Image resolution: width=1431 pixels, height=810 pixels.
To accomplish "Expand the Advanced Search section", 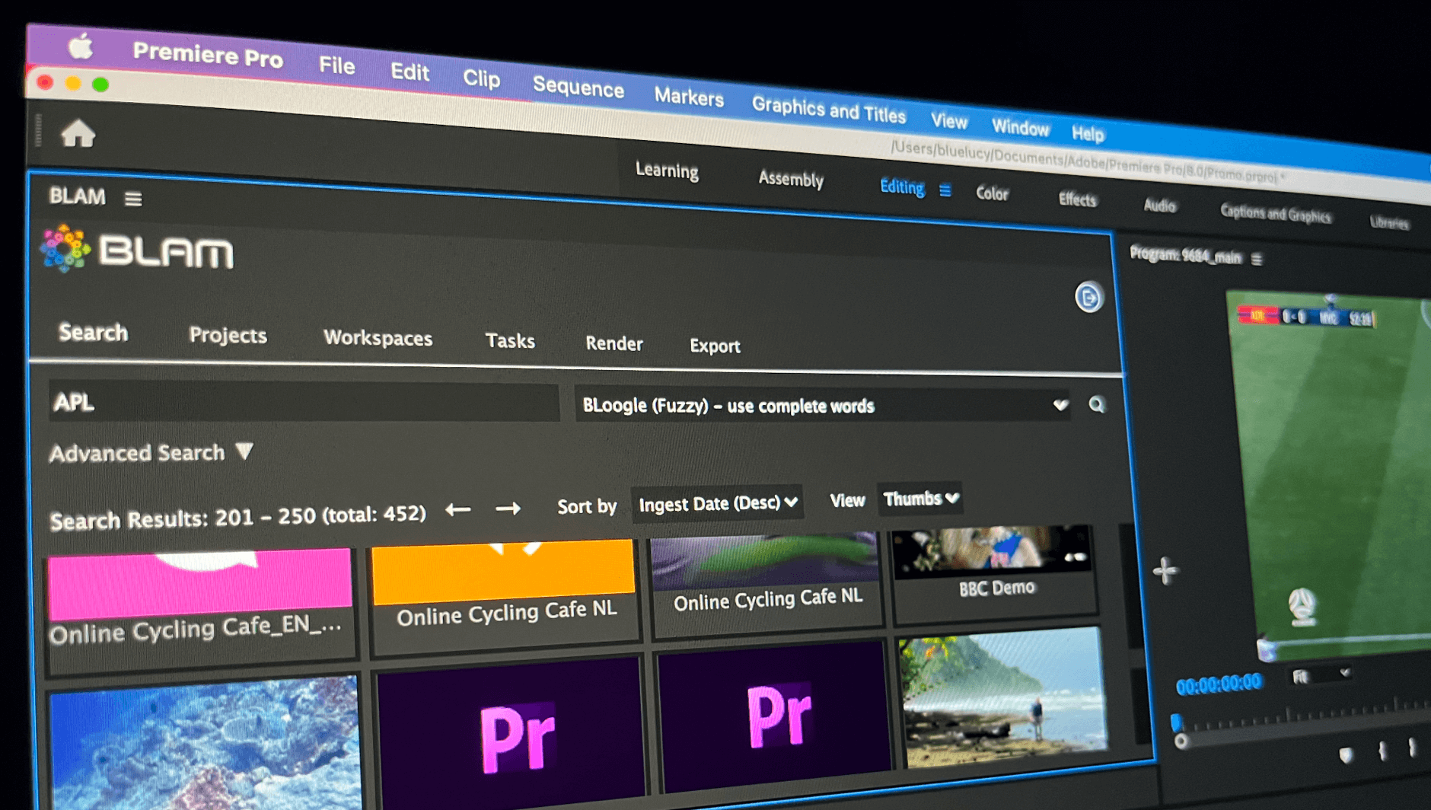I will click(150, 453).
